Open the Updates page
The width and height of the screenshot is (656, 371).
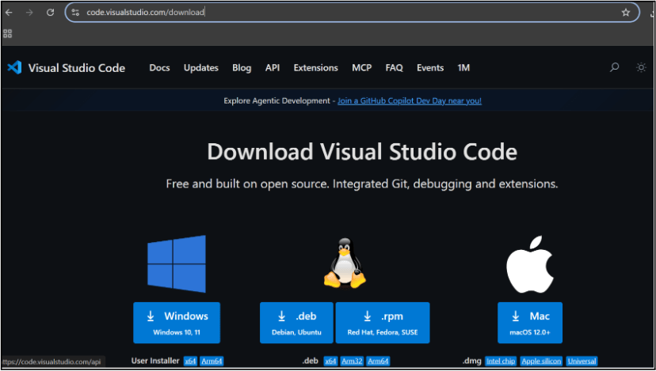coord(200,68)
